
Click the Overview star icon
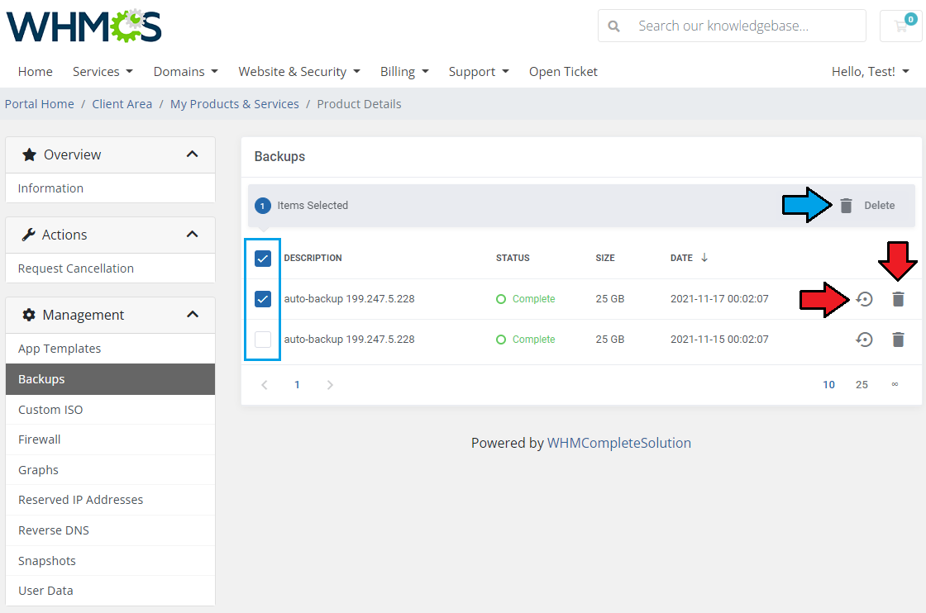point(30,154)
